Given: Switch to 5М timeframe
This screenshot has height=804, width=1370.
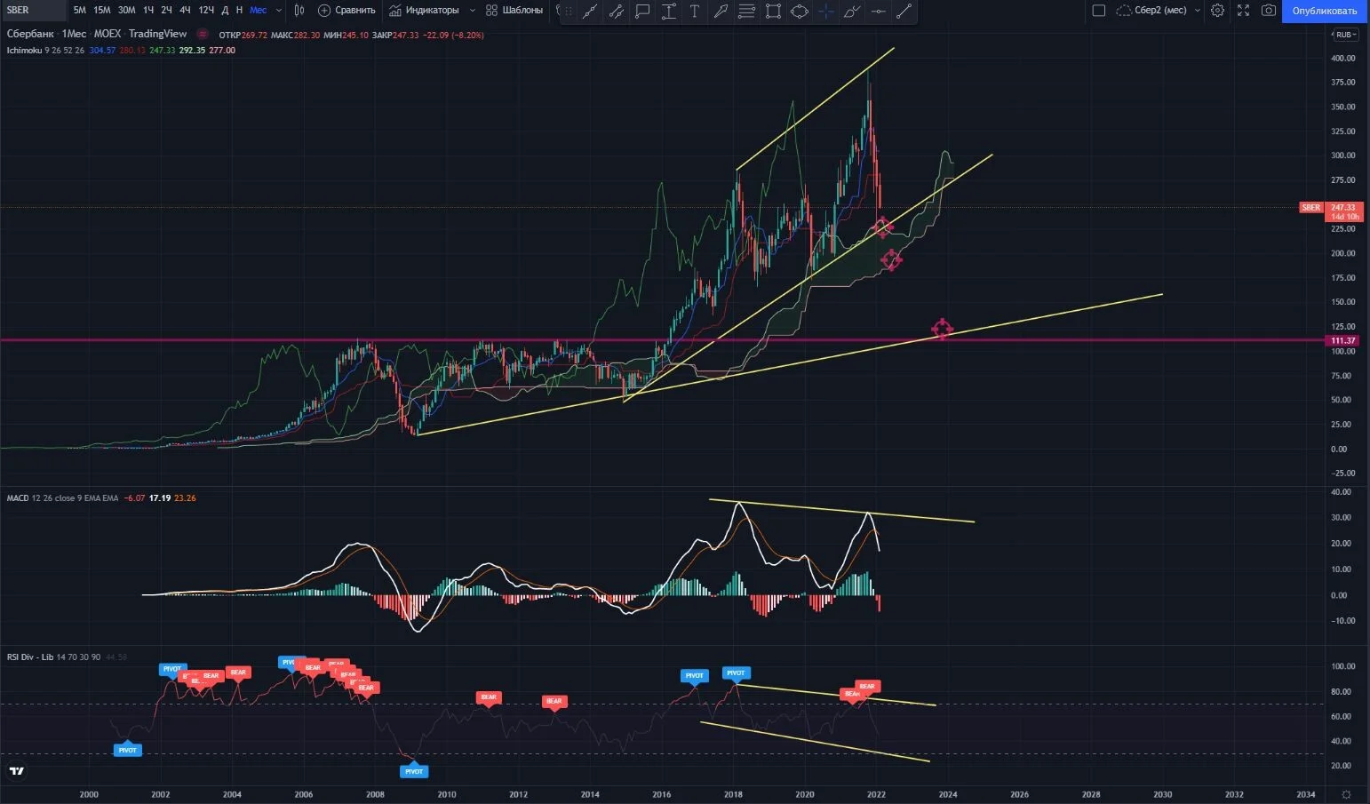Looking at the screenshot, I should [x=80, y=11].
